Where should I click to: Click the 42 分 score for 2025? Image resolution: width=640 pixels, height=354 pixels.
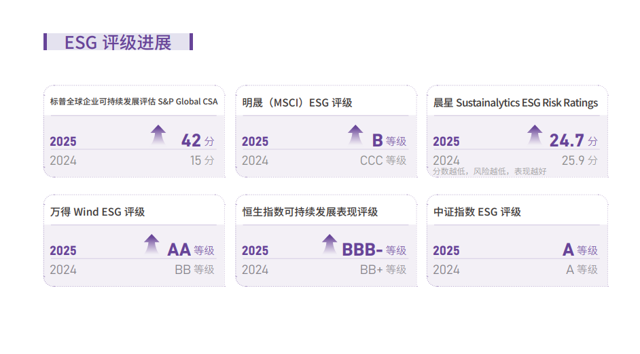(197, 141)
